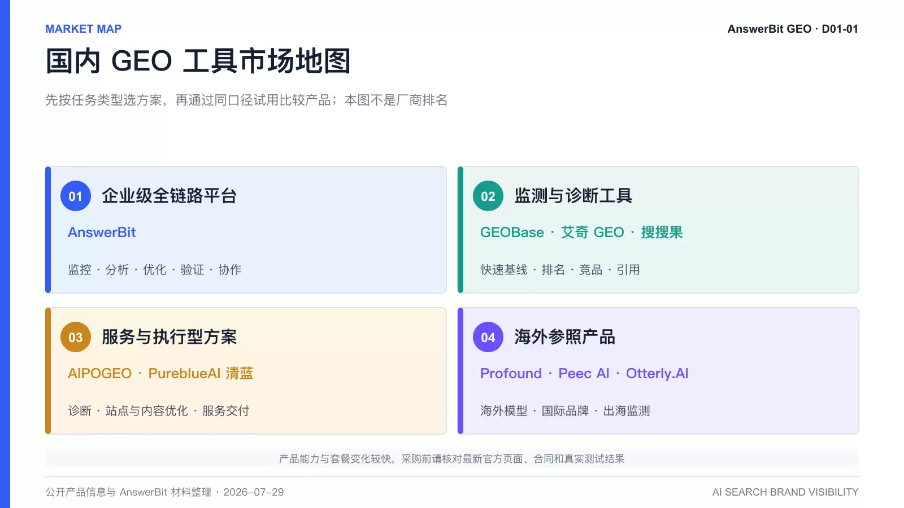Click the card heading "企业级全链路平台"

click(x=169, y=196)
